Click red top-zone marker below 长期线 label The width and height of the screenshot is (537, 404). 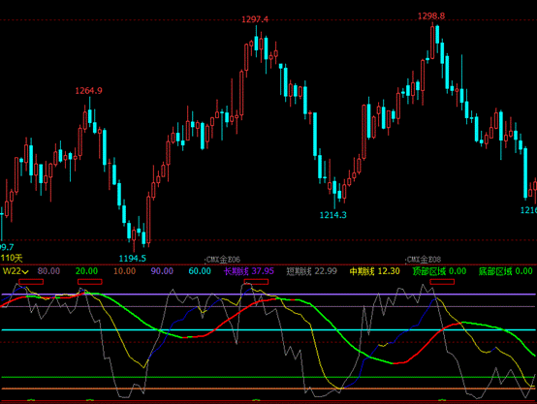(256, 282)
